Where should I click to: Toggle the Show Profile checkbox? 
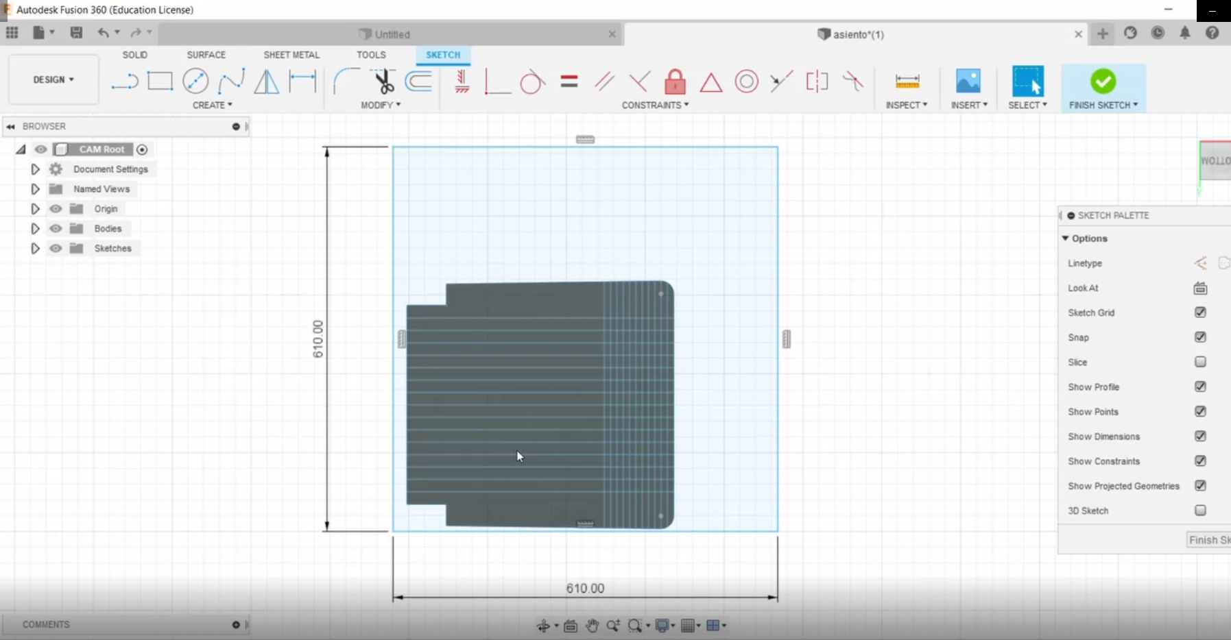click(x=1200, y=386)
